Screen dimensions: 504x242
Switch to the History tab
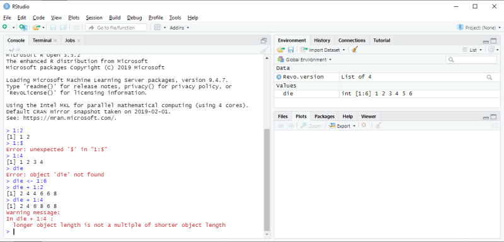coord(322,40)
